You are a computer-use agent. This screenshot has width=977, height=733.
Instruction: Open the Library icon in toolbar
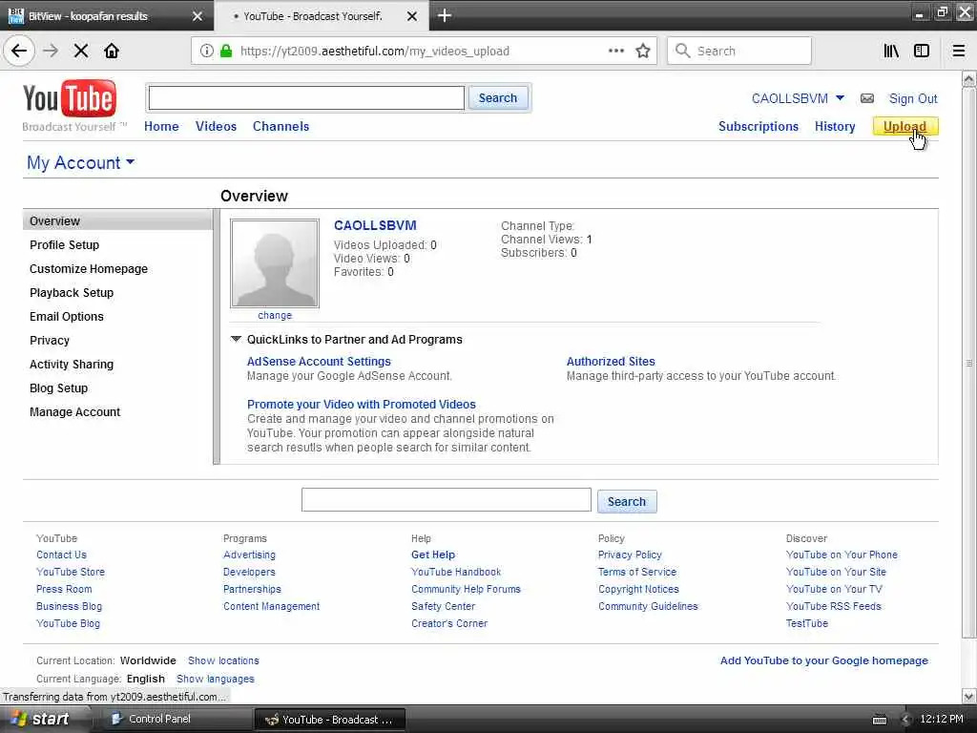pyautogui.click(x=891, y=51)
